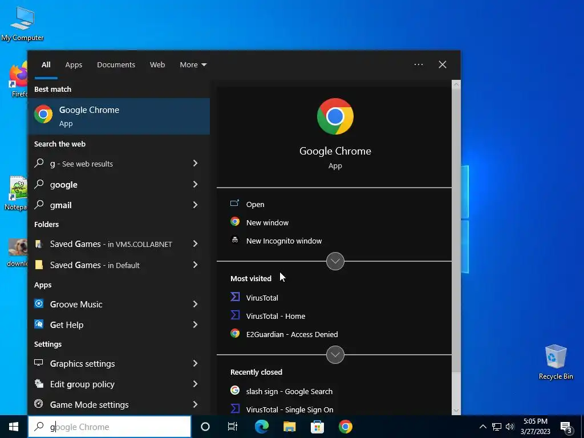The height and width of the screenshot is (438, 584).
Task: Open VirusTotal - Single Sign On link
Action: pyautogui.click(x=290, y=409)
